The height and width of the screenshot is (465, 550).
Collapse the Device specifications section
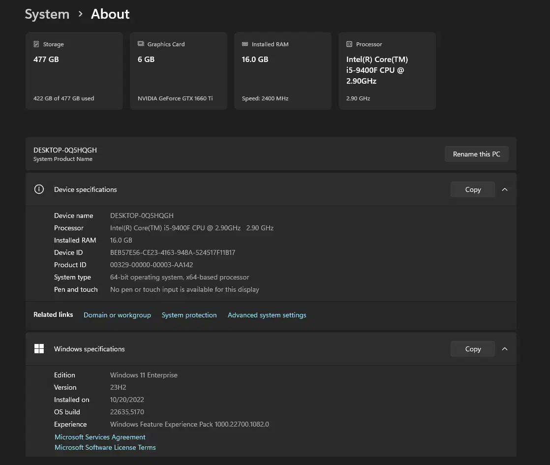pos(504,189)
